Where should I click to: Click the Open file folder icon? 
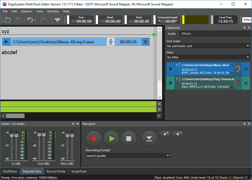click(8, 20)
